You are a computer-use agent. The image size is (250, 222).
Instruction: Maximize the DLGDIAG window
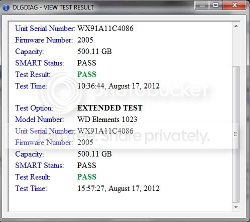pyautogui.click(x=216, y=5)
